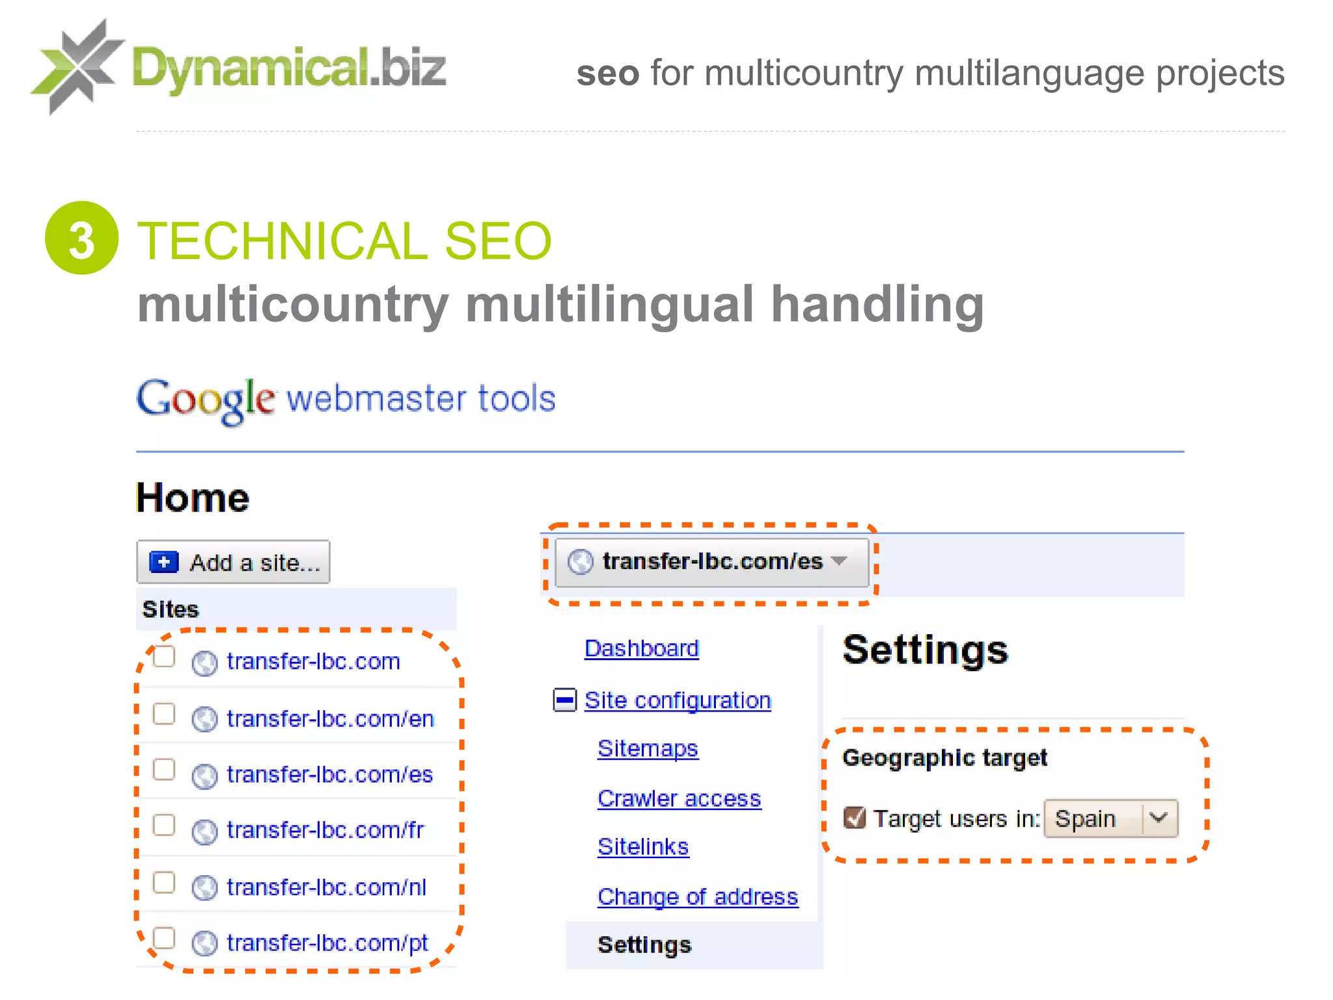Click the Sites column header
This screenshot has height=1000, width=1333.
[296, 609]
